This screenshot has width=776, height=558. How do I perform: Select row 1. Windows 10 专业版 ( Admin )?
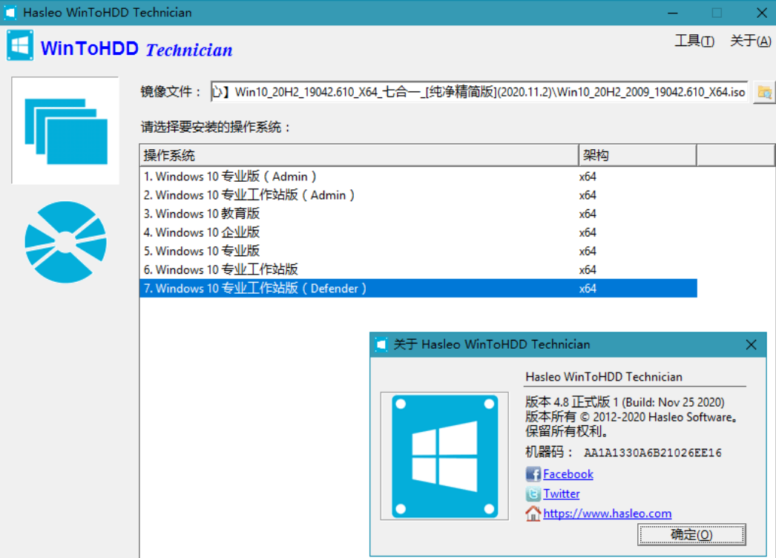[418, 177]
